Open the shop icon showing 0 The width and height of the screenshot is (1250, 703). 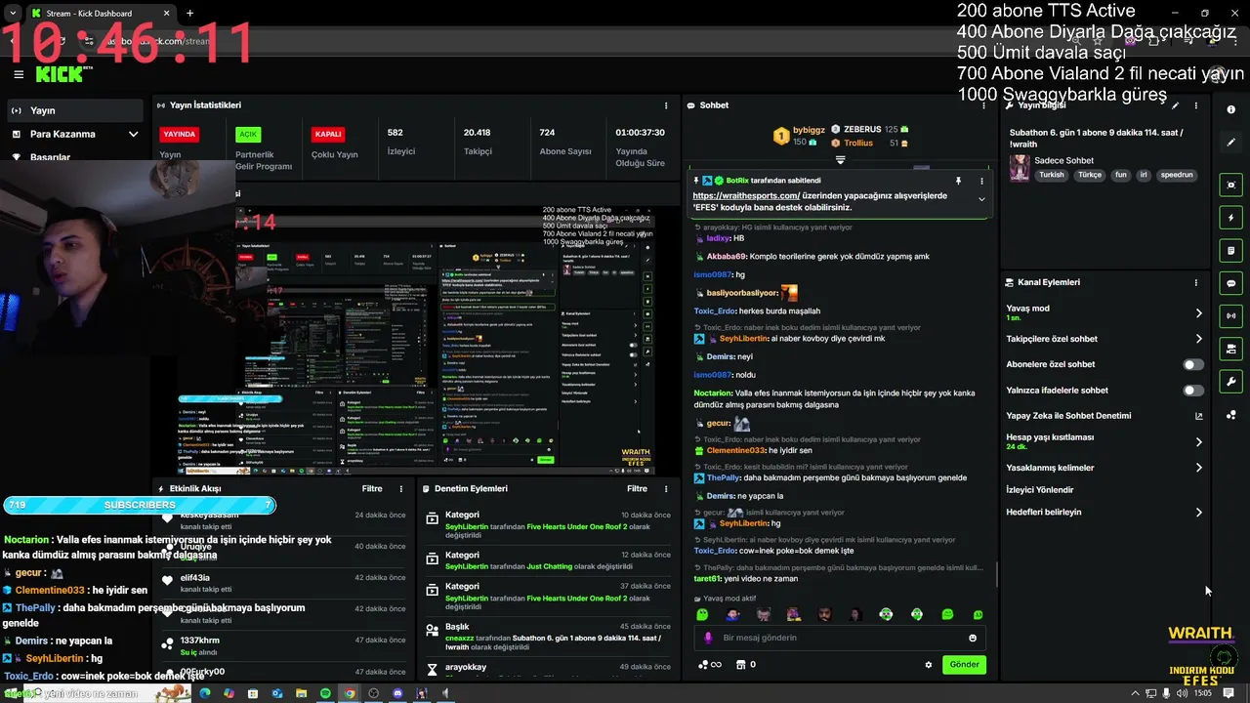(x=745, y=665)
